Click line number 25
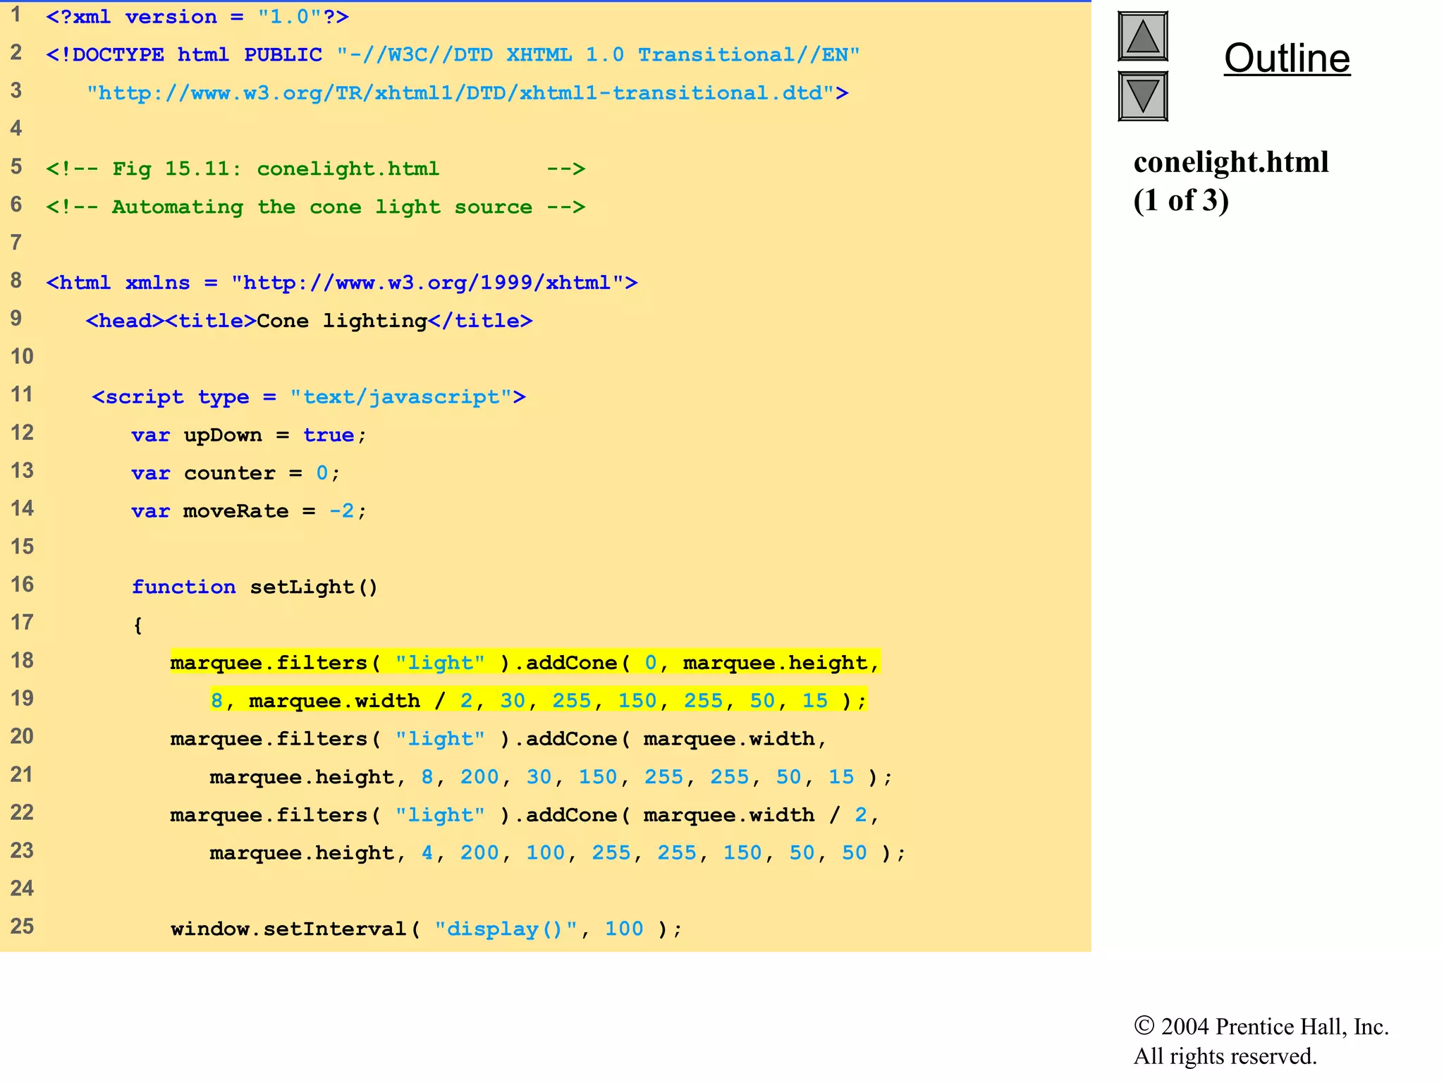 click(22, 926)
